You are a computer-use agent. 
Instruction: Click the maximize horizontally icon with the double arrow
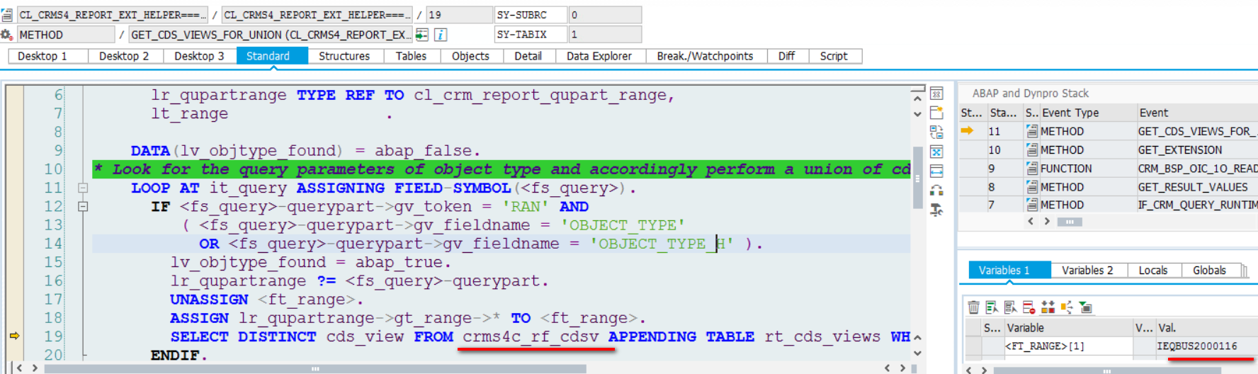[936, 171]
